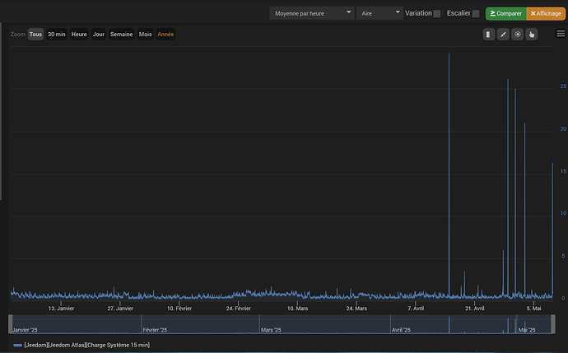Screen dimensions: 568x353
Task: Toggle the Y-axis scale button with the vertical bar icon
Action: [x=489, y=35]
